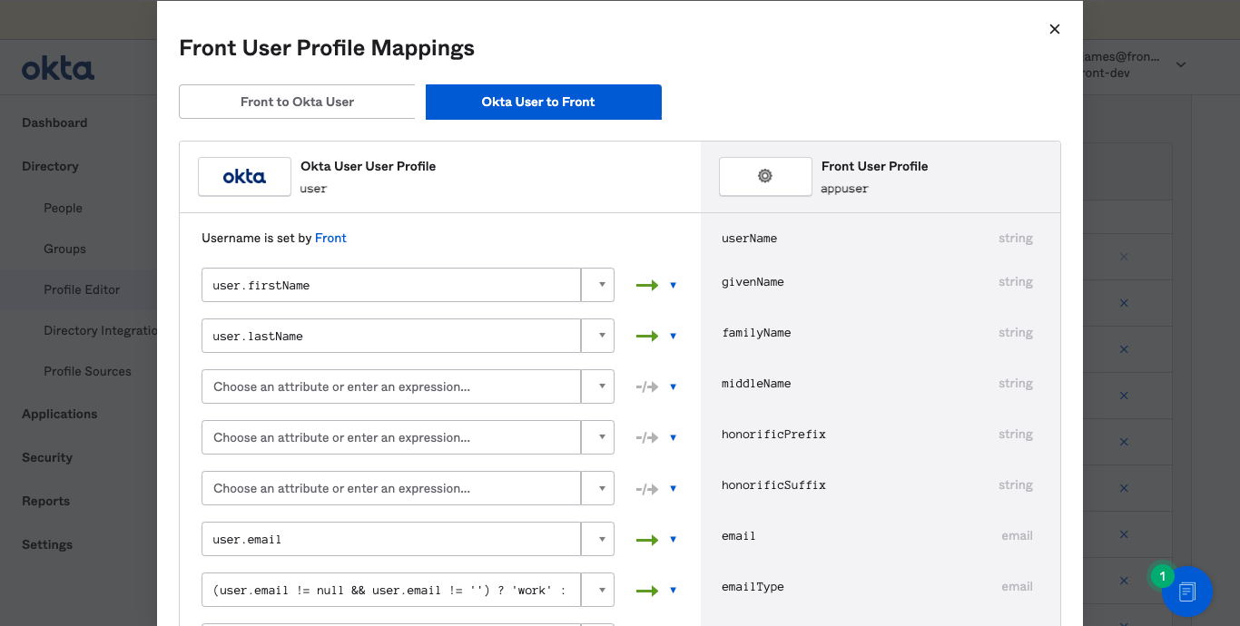
Task: Open apply-mapping menu arrow for email
Action: click(x=673, y=539)
